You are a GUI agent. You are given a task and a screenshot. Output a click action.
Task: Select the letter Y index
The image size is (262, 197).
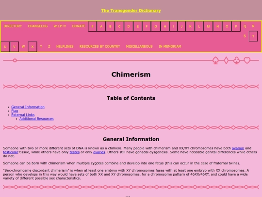(41, 46)
